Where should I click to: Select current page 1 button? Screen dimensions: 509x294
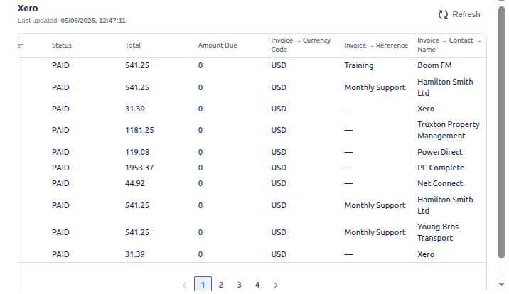[203, 285]
